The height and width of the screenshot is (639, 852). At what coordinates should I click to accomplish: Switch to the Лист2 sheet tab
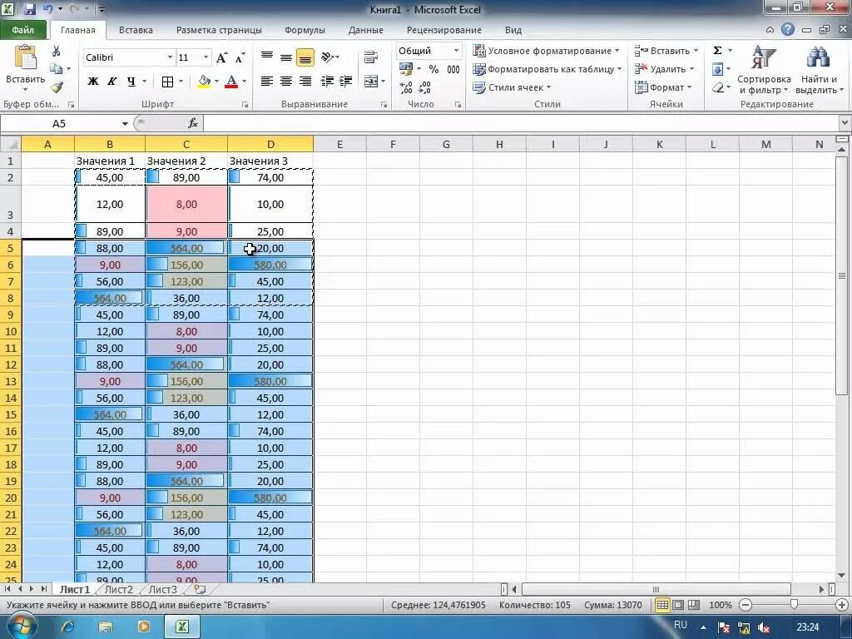[118, 589]
